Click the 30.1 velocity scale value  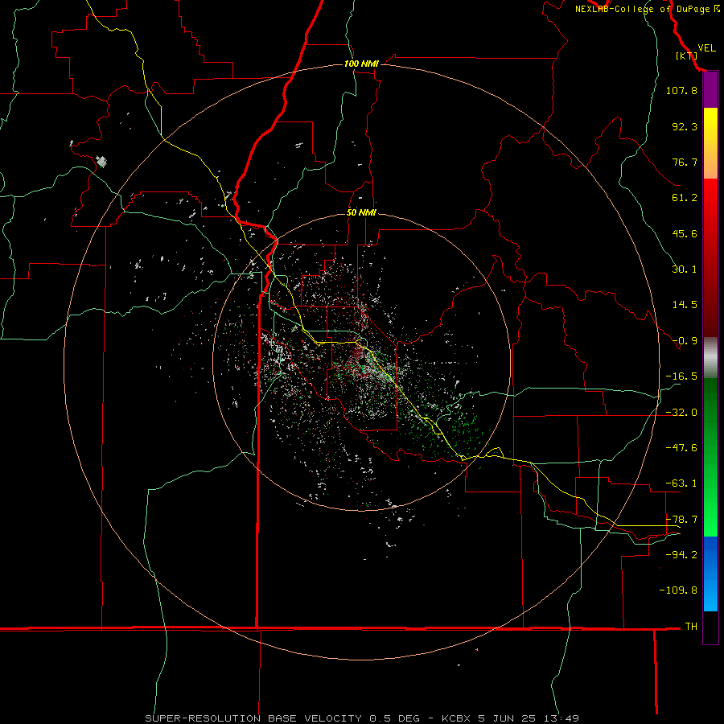(x=685, y=269)
